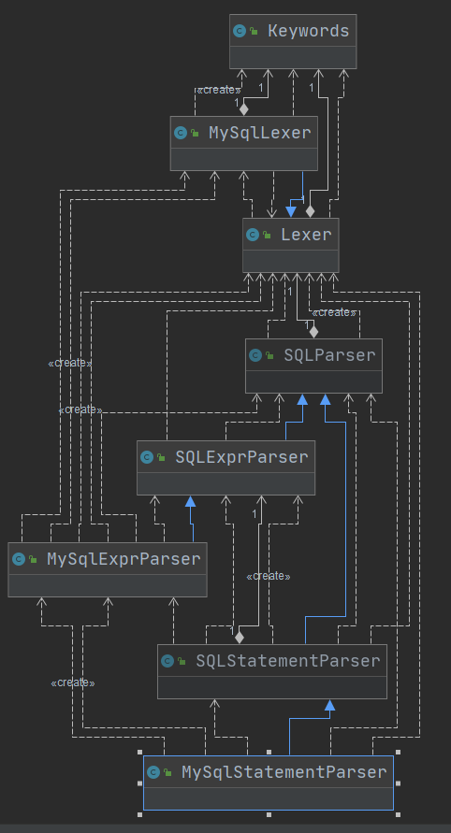This screenshot has height=833, width=451.
Task: Select the Lexer class name
Action: [306, 235]
